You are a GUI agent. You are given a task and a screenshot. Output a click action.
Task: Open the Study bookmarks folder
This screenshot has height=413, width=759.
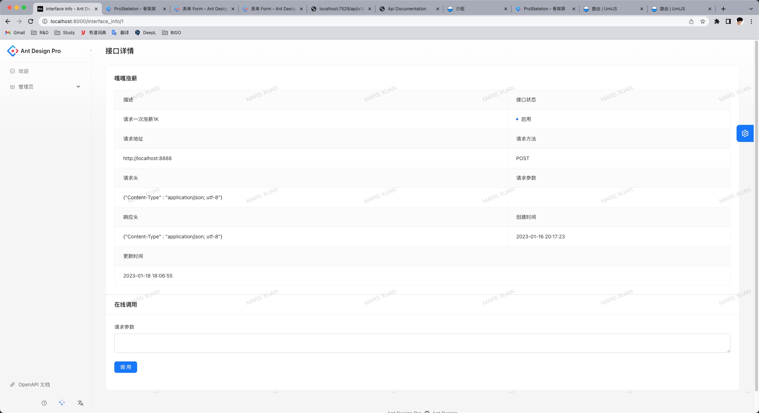pos(64,32)
